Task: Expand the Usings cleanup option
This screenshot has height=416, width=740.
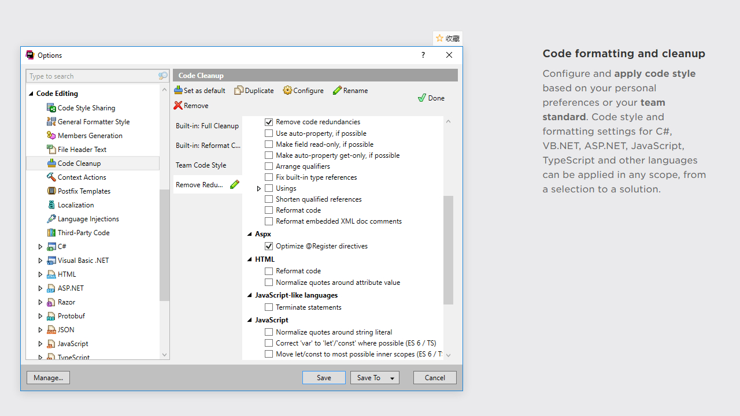Action: click(x=258, y=188)
